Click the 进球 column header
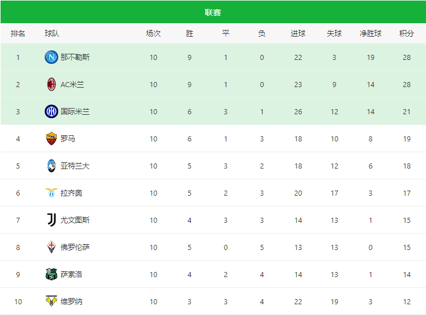Screen dimensions: 426x315 pos(298,33)
